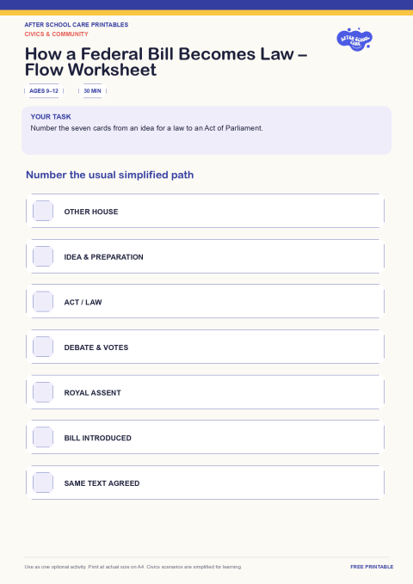Select the BILL INTRODUCED card label
Screen dimensions: 413x584
98,438
